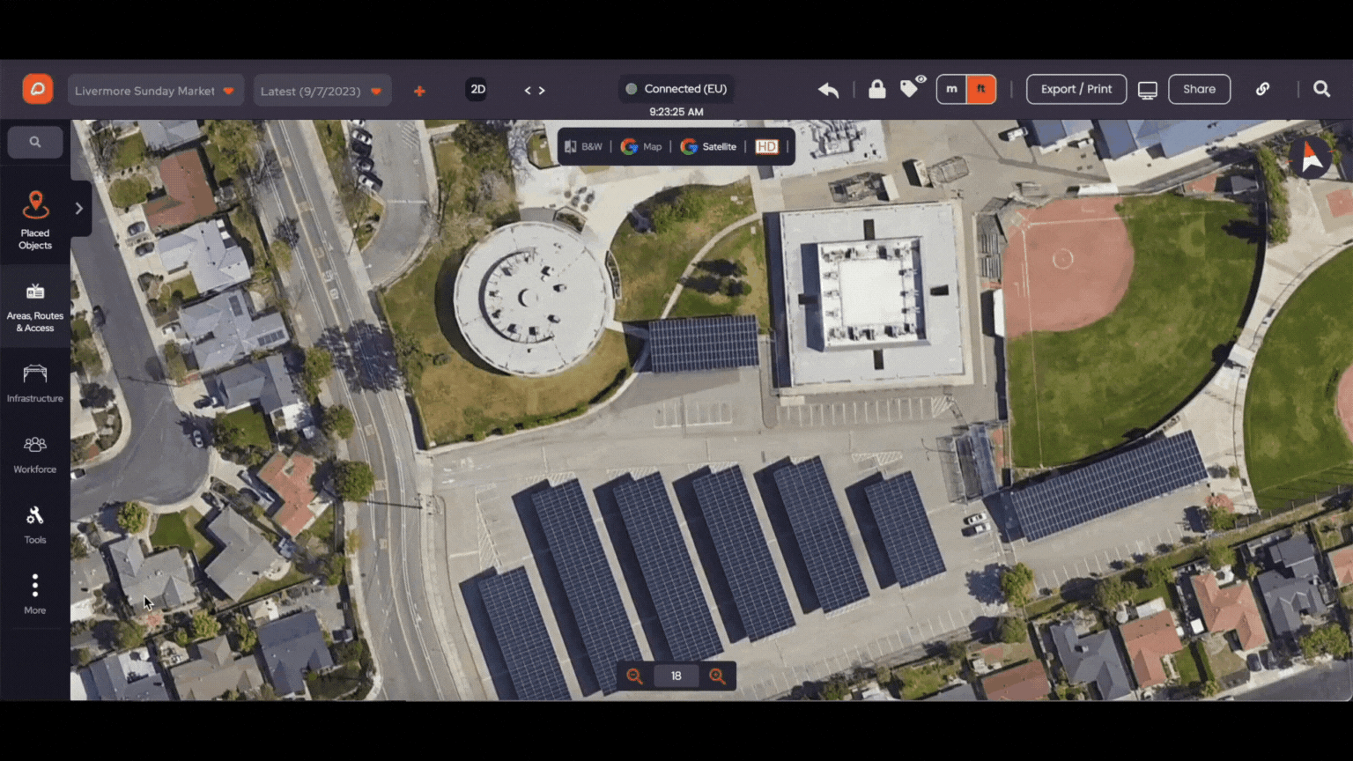Click the Export / Print button
This screenshot has height=761, width=1353.
(1076, 89)
